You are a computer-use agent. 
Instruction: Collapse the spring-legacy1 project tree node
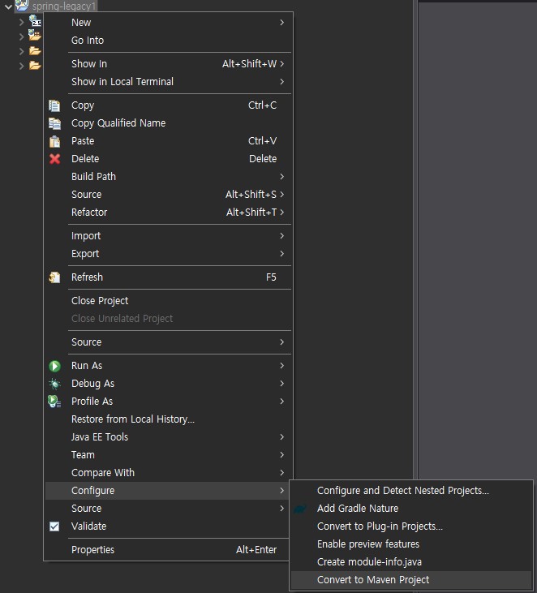(7, 6)
